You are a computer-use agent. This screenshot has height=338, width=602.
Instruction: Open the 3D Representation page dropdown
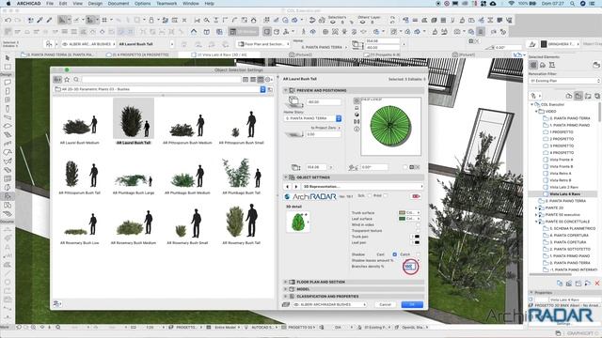pyautogui.click(x=361, y=186)
